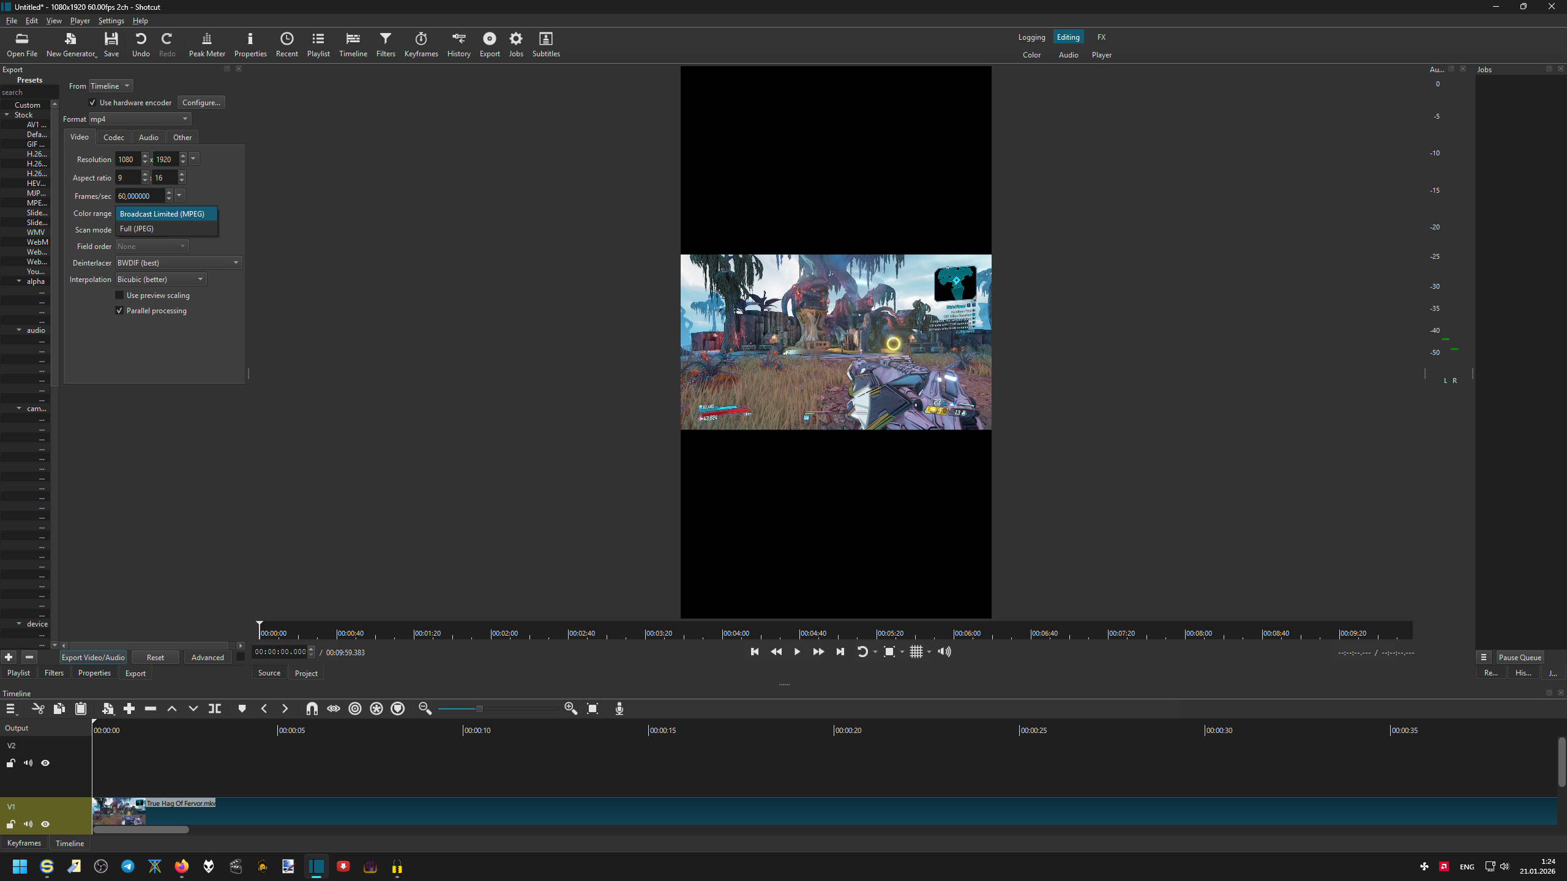The width and height of the screenshot is (1567, 881).
Task: Collapse the Stock presets tree
Action: click(x=7, y=115)
